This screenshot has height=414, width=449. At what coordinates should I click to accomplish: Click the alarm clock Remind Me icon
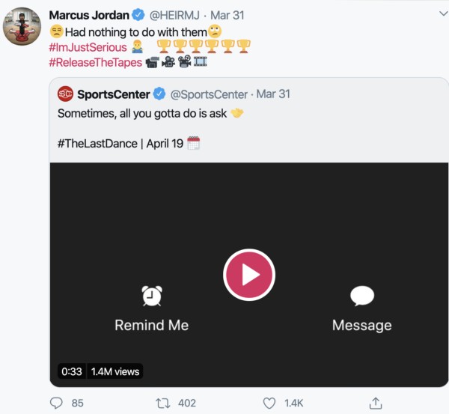point(152,296)
